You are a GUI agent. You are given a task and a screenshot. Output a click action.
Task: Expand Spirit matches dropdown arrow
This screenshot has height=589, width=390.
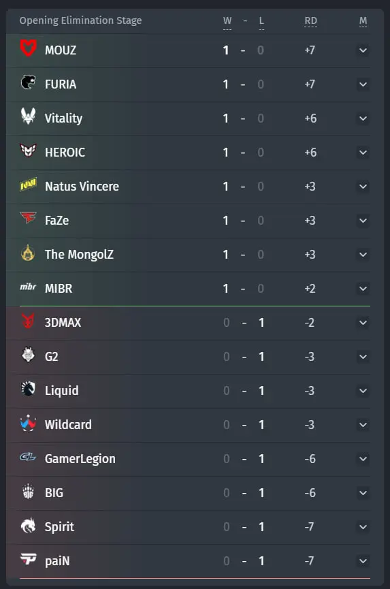click(x=363, y=527)
